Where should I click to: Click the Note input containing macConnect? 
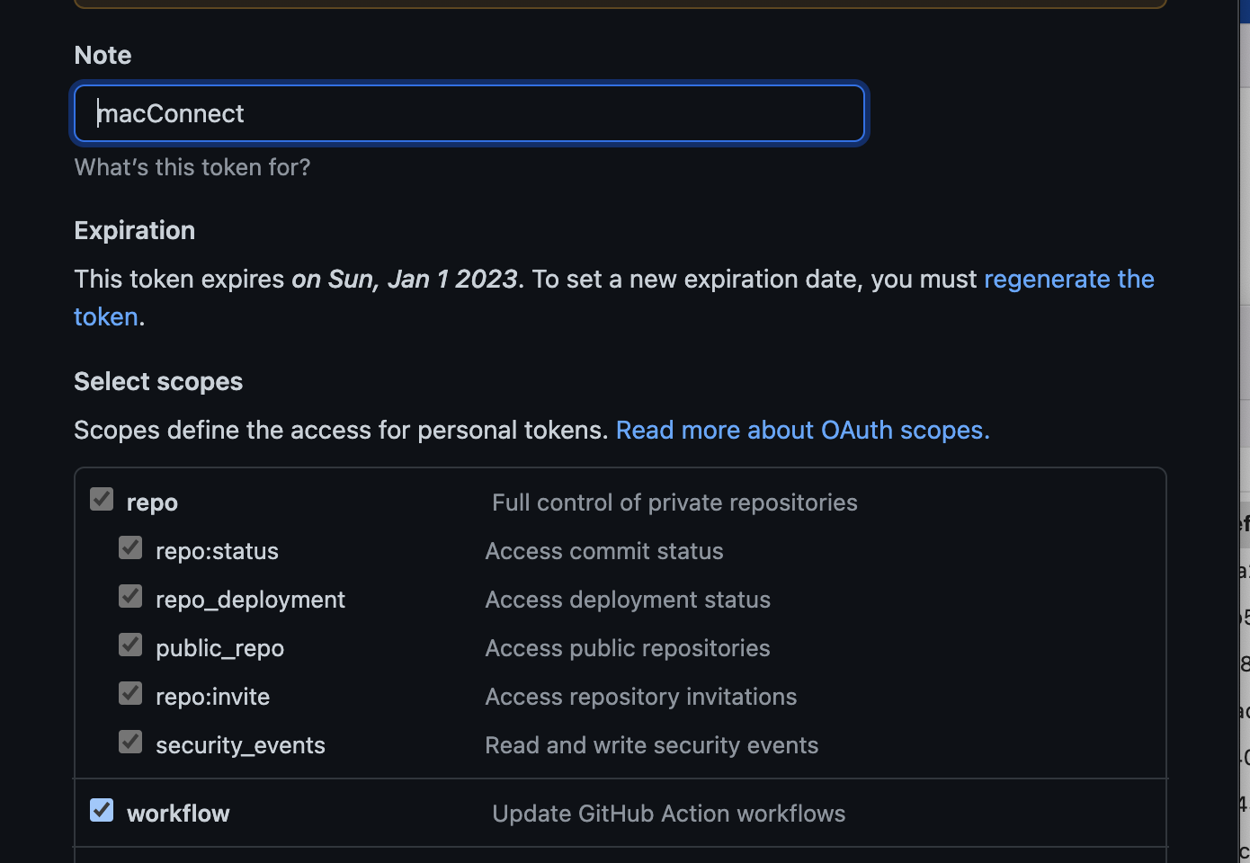469,113
